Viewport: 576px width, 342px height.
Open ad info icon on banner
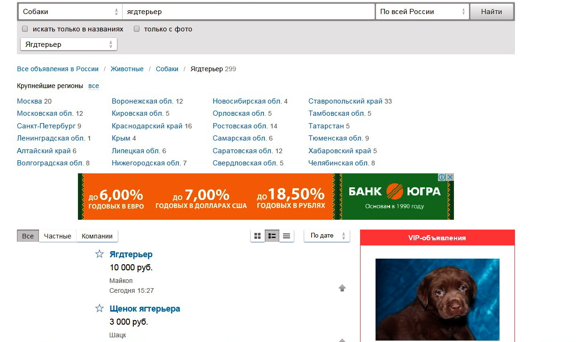tap(442, 177)
